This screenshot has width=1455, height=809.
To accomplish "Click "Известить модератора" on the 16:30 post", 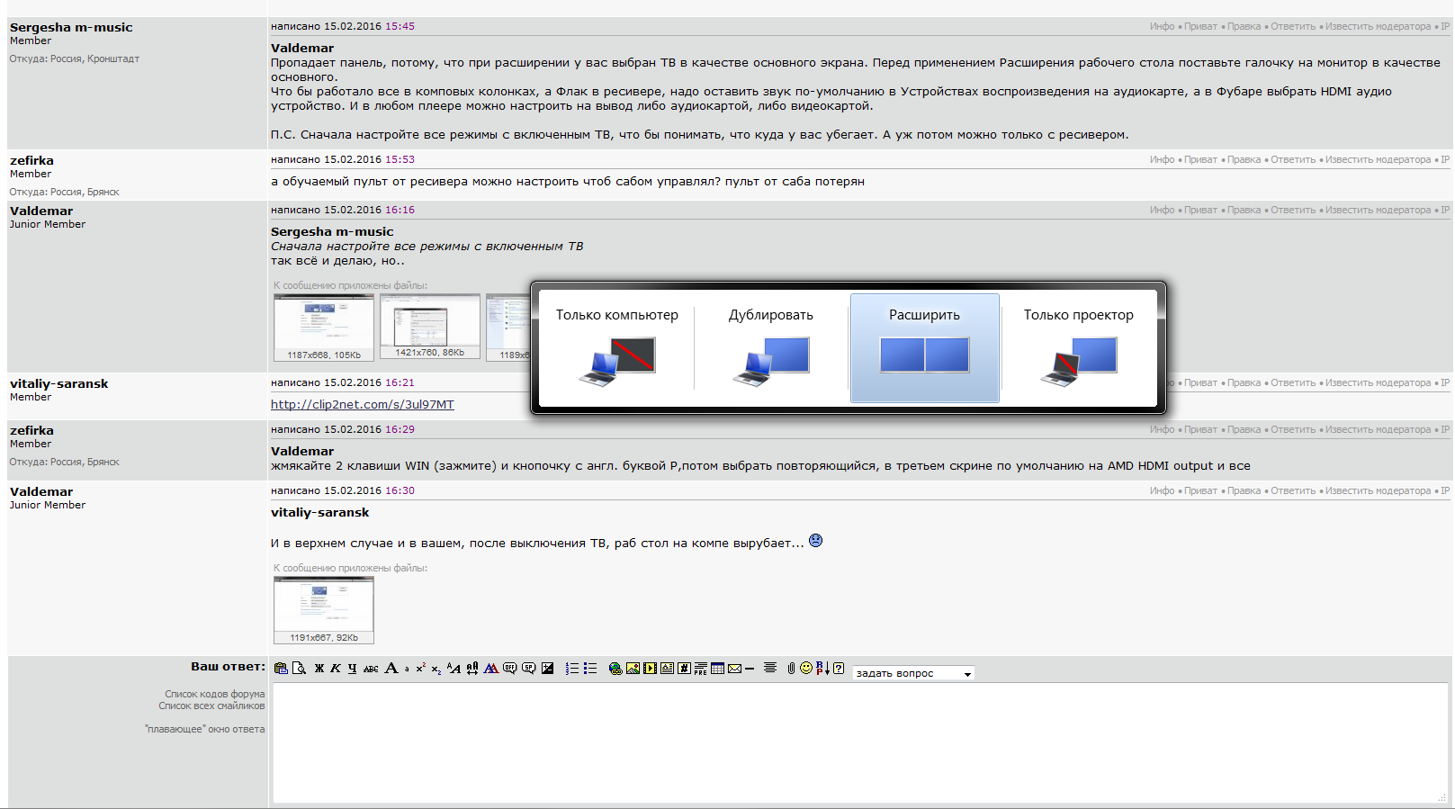I will (x=1378, y=490).
